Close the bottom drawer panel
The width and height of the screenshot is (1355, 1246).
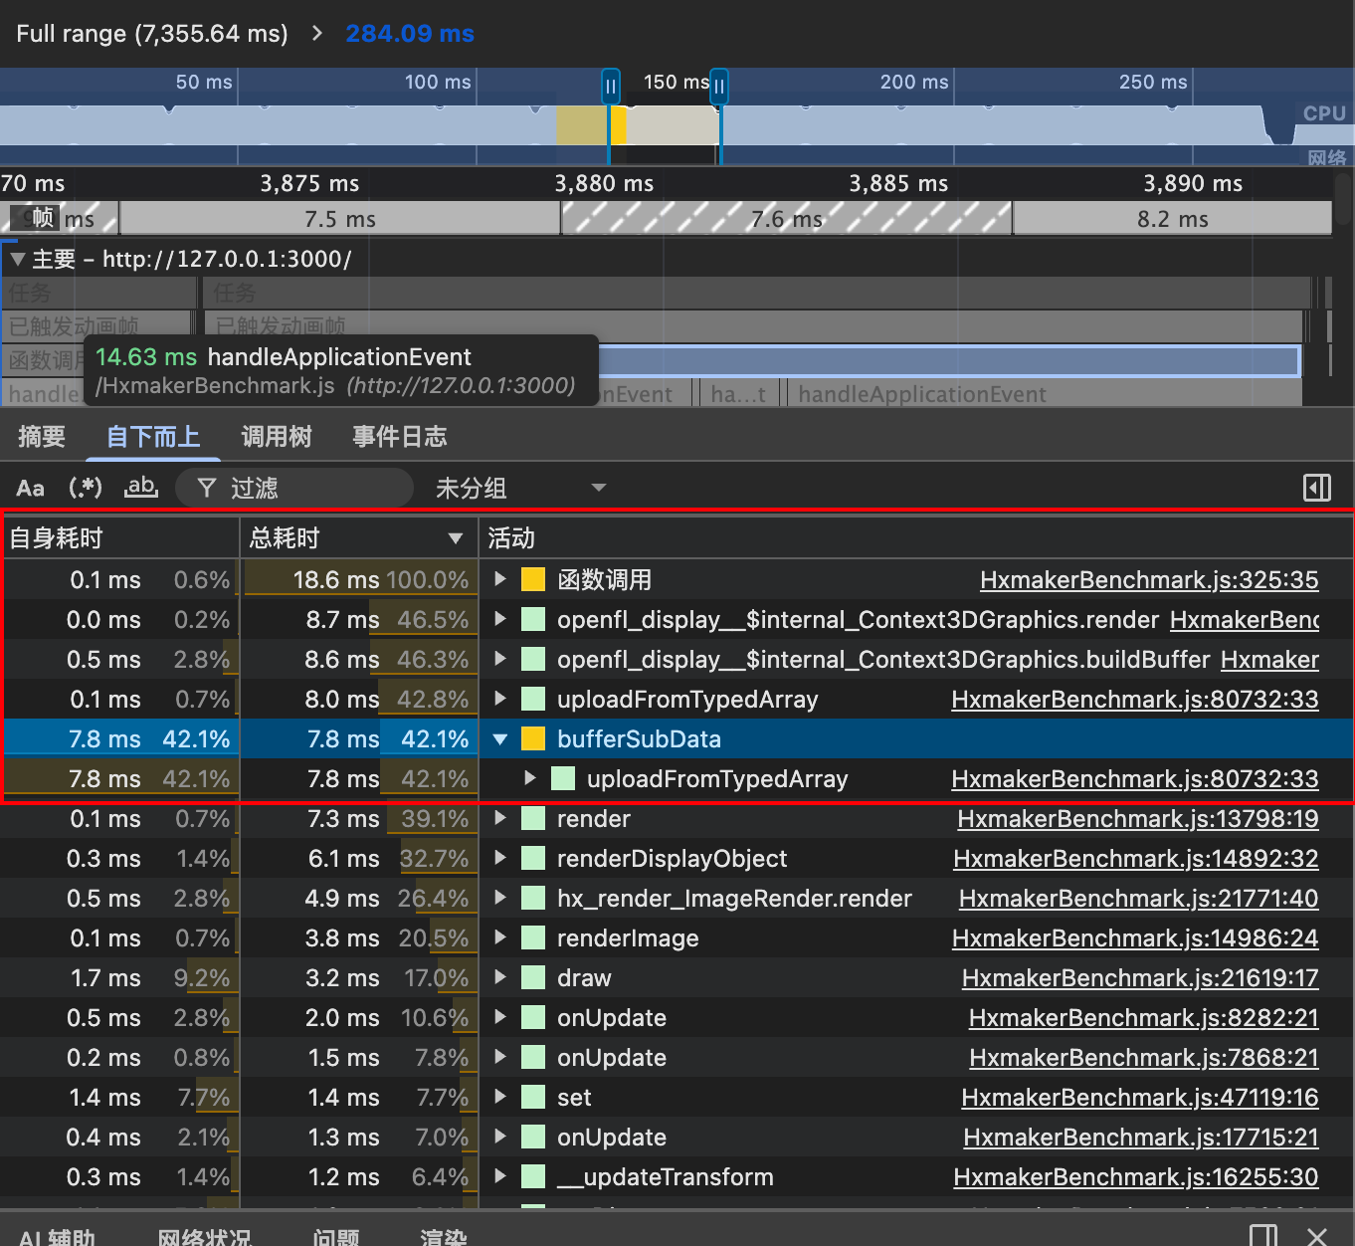pos(1316,1235)
